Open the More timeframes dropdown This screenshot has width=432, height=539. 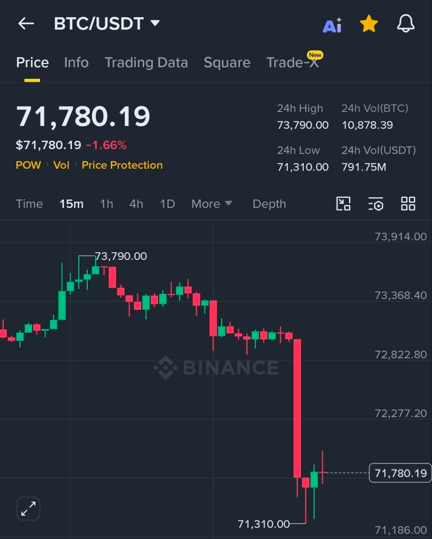(x=212, y=204)
